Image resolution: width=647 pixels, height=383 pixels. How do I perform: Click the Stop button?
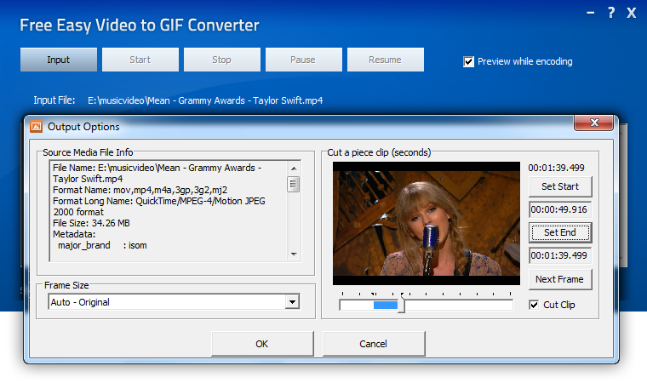pos(222,60)
